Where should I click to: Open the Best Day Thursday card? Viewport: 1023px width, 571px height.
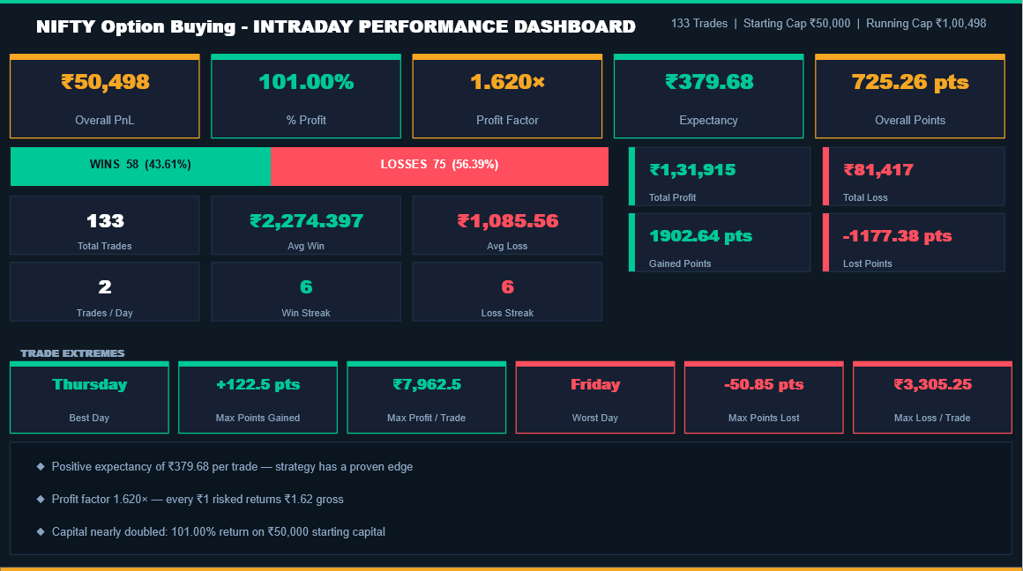pyautogui.click(x=89, y=397)
